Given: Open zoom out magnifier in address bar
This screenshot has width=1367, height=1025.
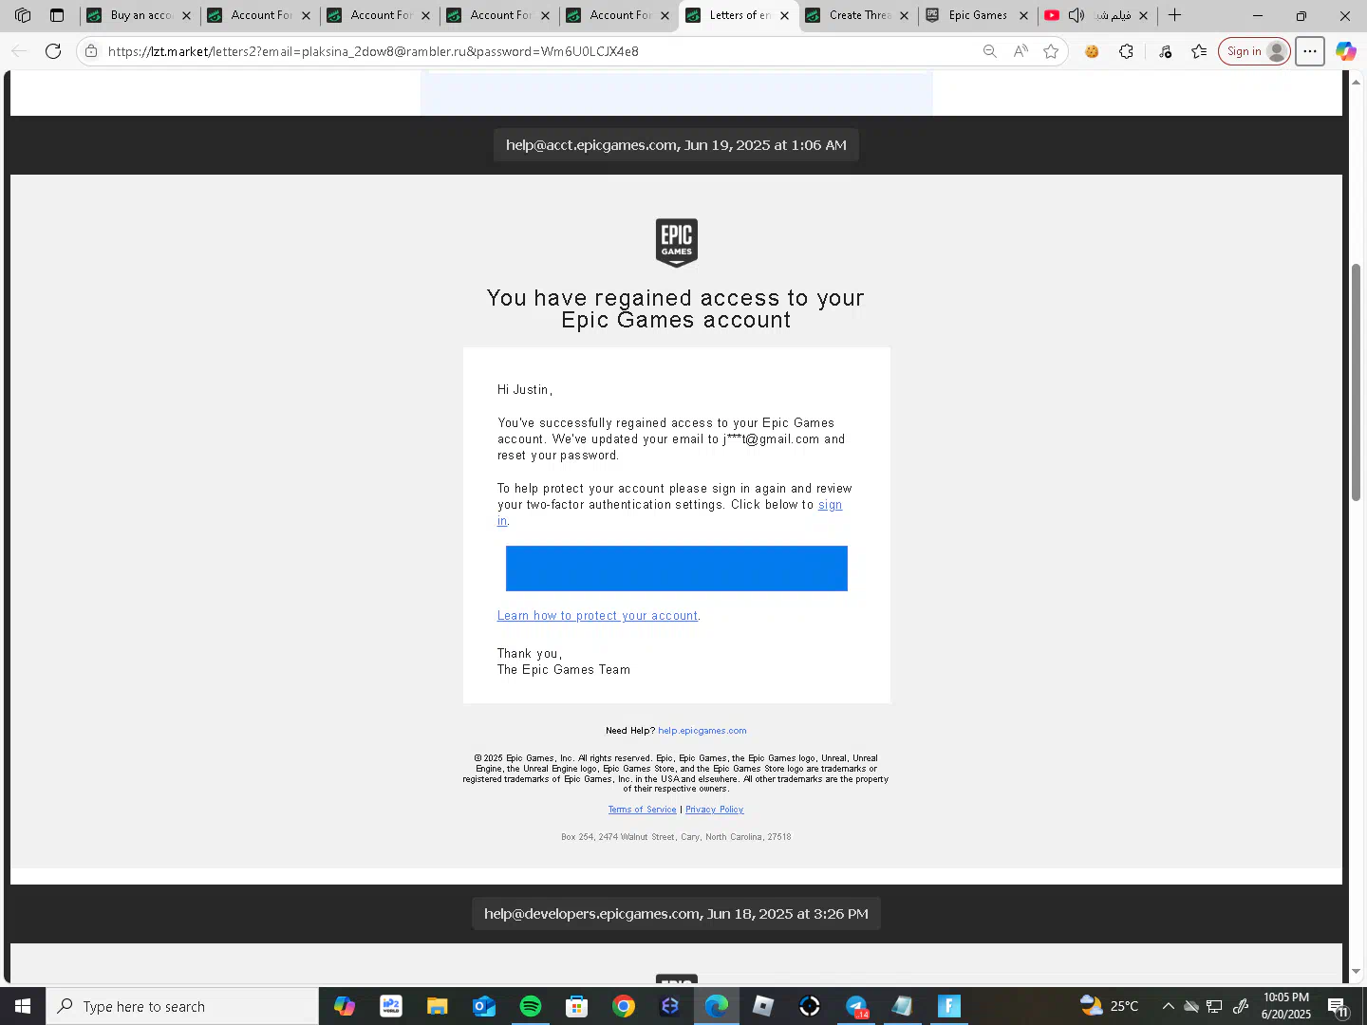Looking at the screenshot, I should point(990,51).
